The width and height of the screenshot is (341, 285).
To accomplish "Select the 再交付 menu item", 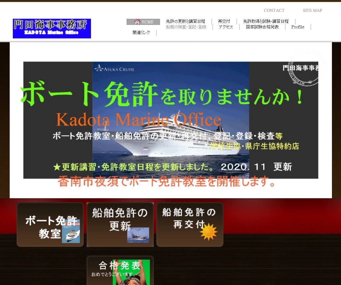I will pyautogui.click(x=224, y=21).
